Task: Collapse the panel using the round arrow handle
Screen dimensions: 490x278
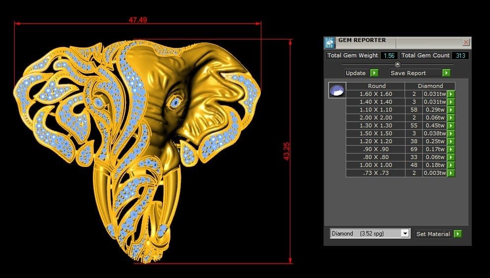Action: [397, 64]
